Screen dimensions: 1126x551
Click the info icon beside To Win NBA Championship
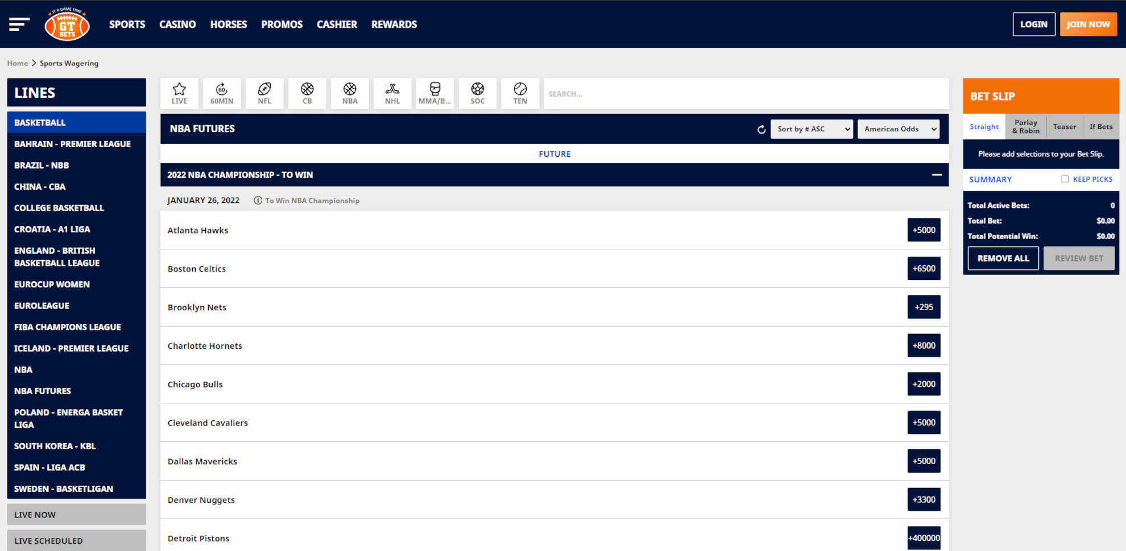pos(258,201)
